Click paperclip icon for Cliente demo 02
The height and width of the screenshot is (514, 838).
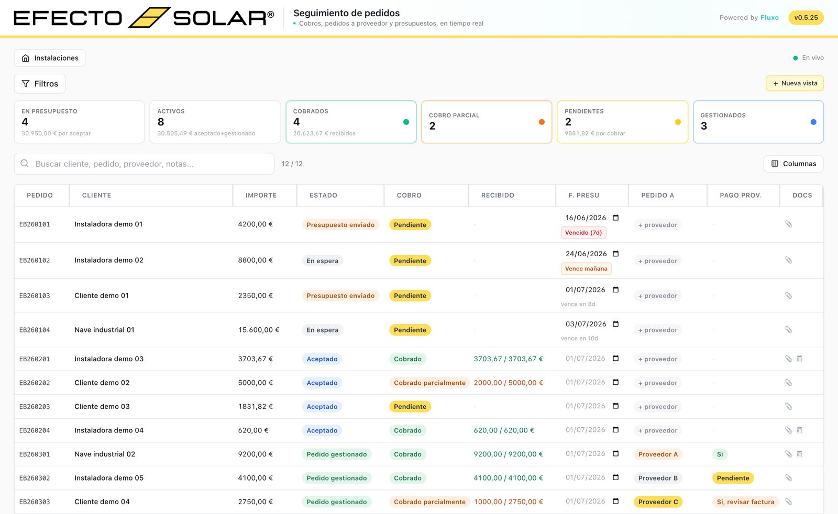[788, 383]
